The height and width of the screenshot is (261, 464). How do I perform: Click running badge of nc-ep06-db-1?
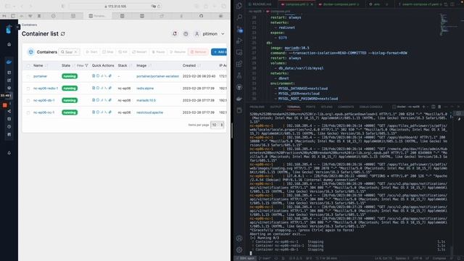[x=70, y=100]
